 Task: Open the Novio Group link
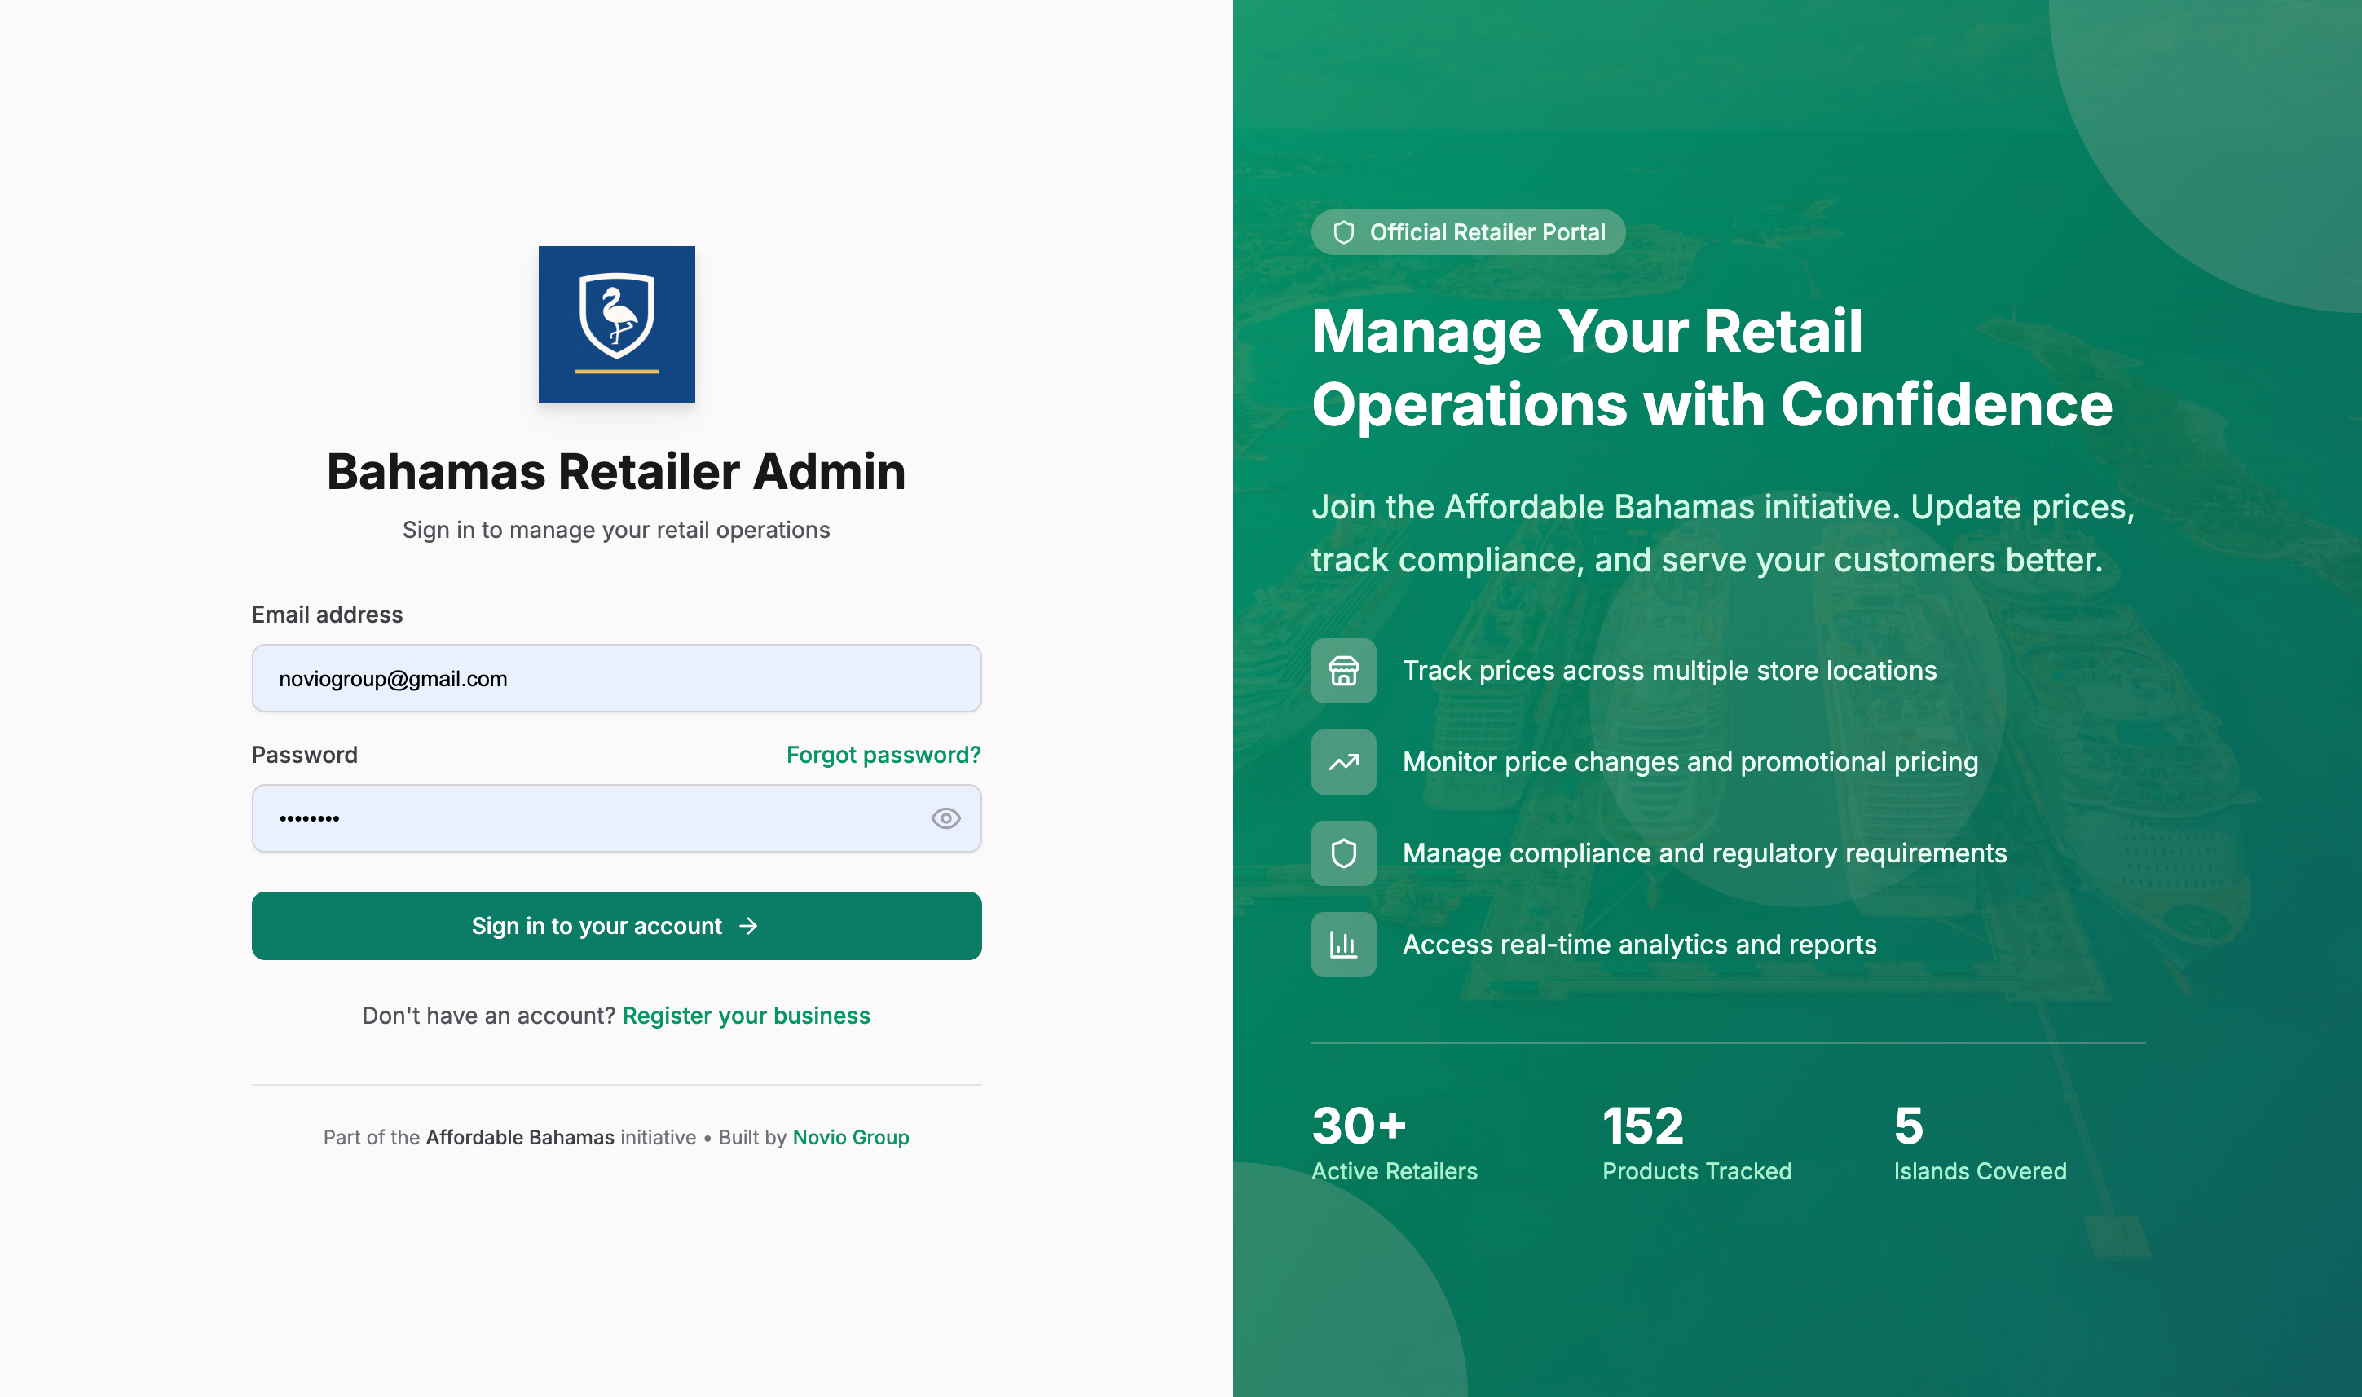[x=850, y=1137]
